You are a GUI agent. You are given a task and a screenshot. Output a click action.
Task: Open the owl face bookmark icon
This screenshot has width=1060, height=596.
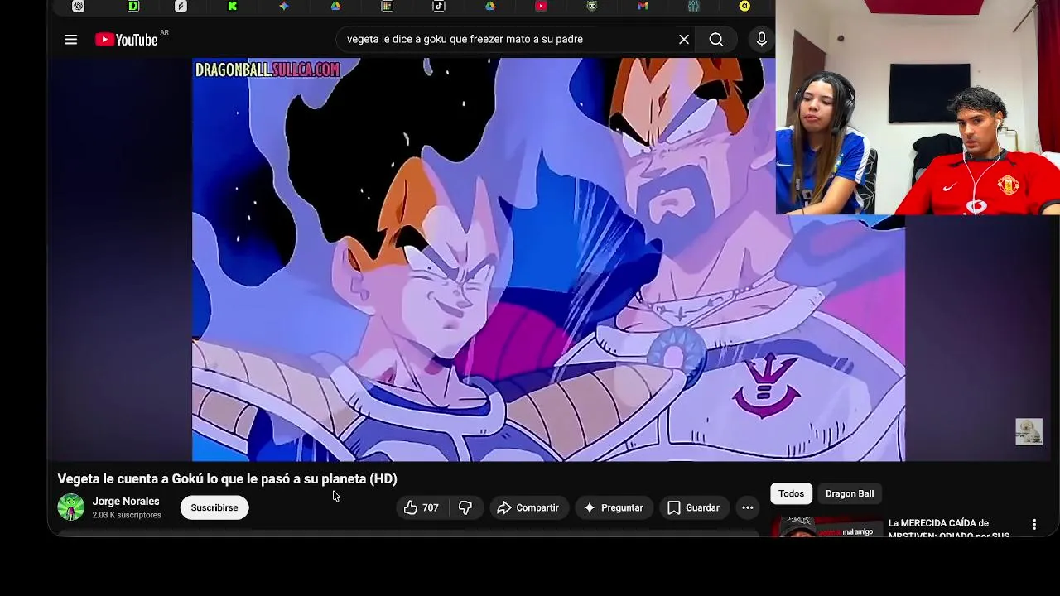pos(591,6)
